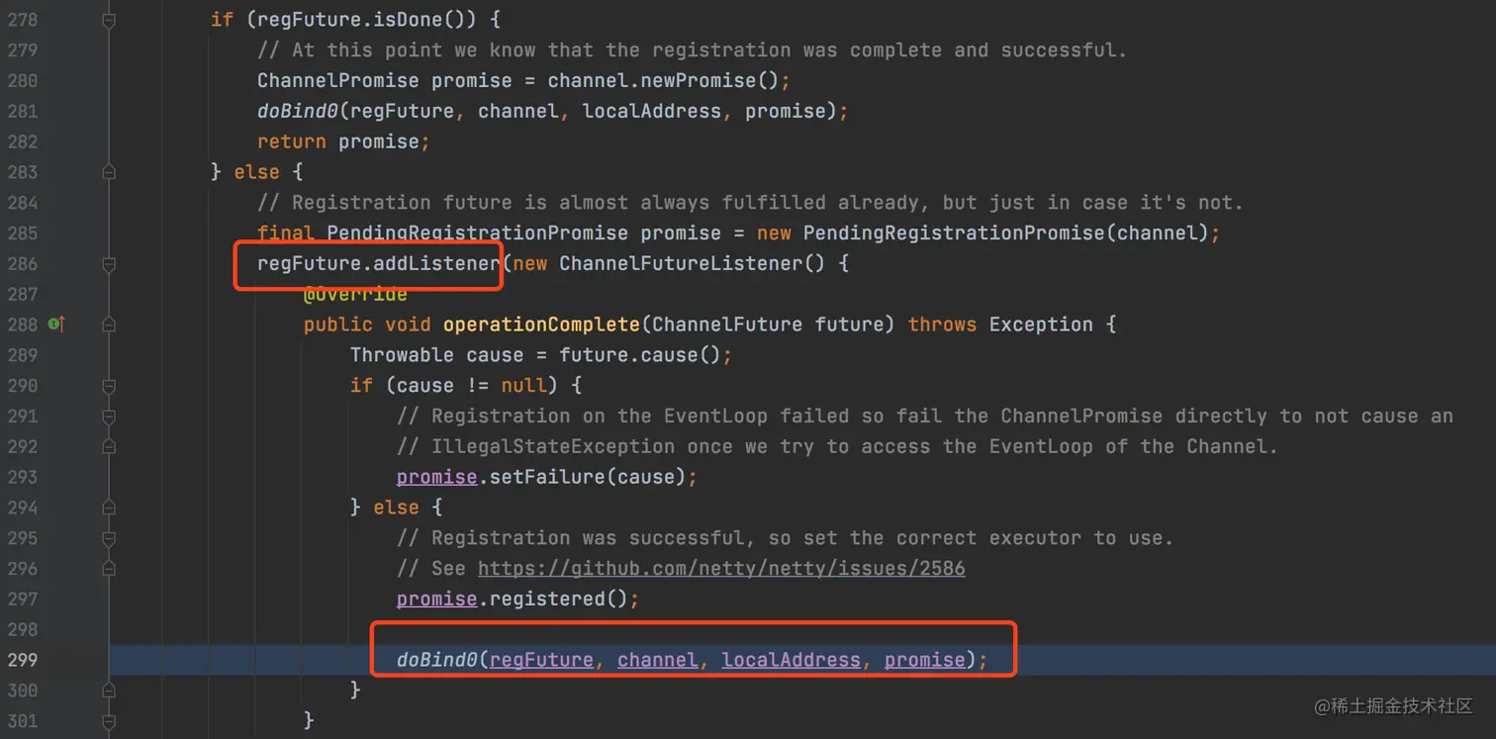
Task: Collapse the if block at line 278
Action: (109, 20)
